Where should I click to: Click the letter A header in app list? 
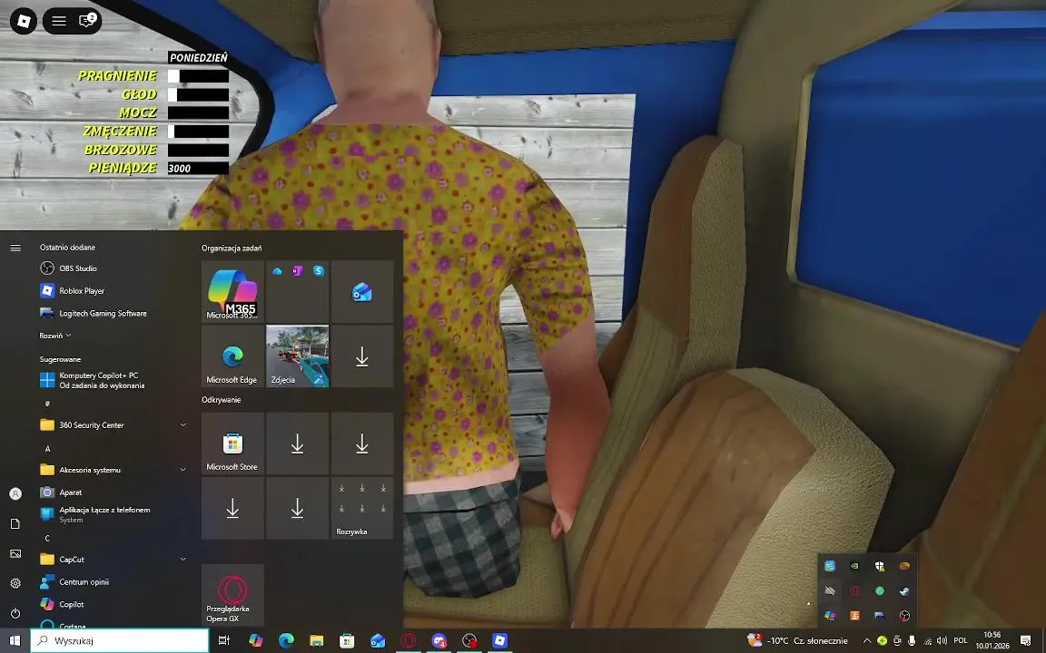click(x=47, y=448)
